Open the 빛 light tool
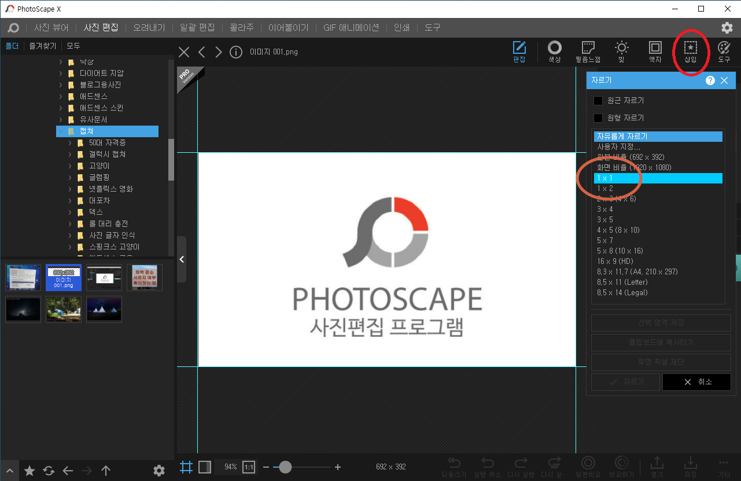Image resolution: width=741 pixels, height=481 pixels. 621,52
